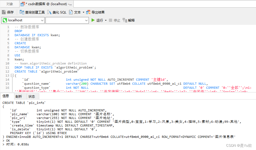Click the '> OK' result message
256x150 pixels.
6,141
